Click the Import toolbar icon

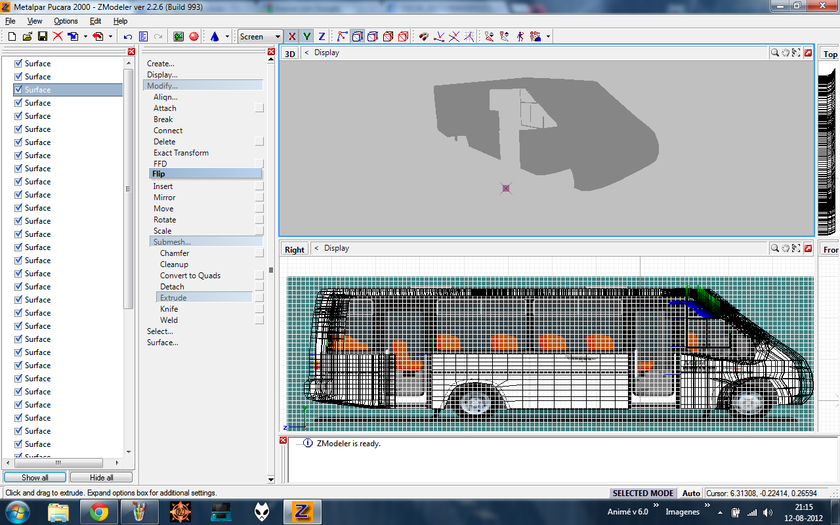click(73, 37)
